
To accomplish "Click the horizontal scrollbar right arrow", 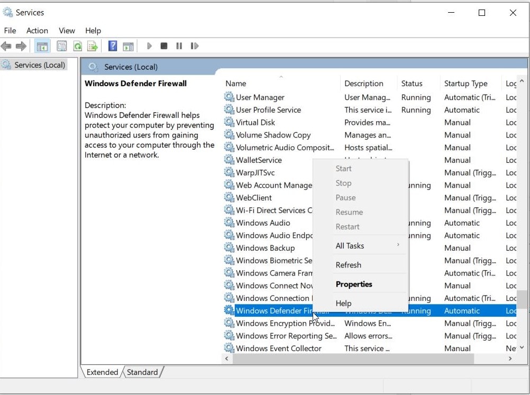I will tap(510, 359).
